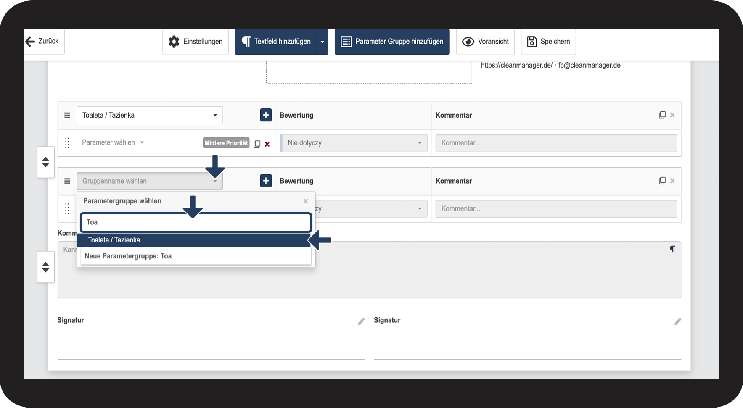This screenshot has height=408, width=743.
Task: Add parameter with plus icon in second group
Action: (x=266, y=181)
